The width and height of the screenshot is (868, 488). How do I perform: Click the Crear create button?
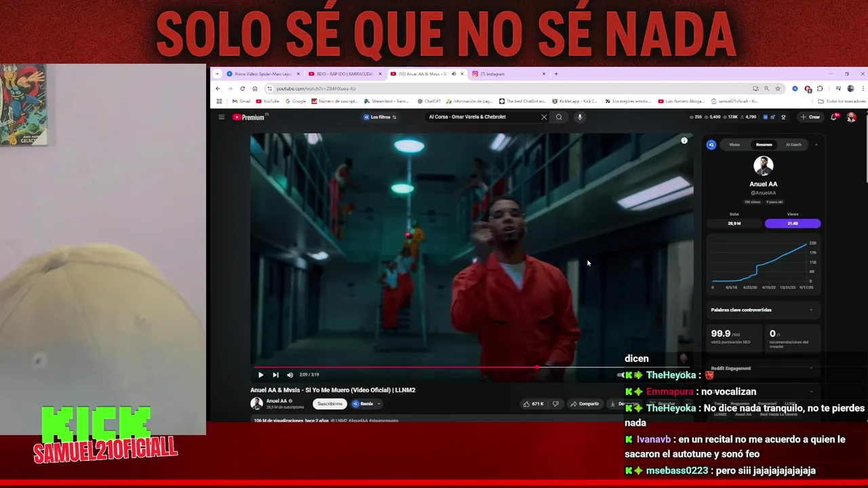tap(810, 117)
